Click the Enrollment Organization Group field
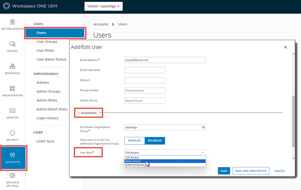The width and height of the screenshot is (301, 190). point(165,127)
